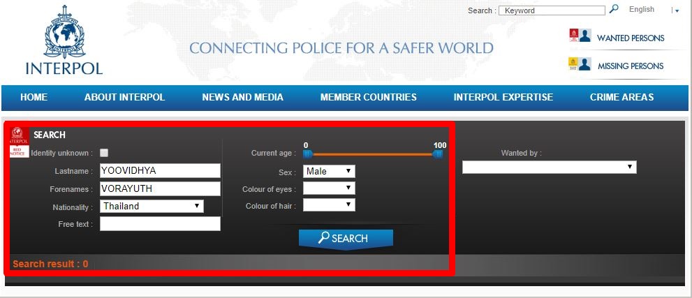The width and height of the screenshot is (692, 298).
Task: Click the Lastname field containing YOOVIDHYA
Action: point(160,170)
